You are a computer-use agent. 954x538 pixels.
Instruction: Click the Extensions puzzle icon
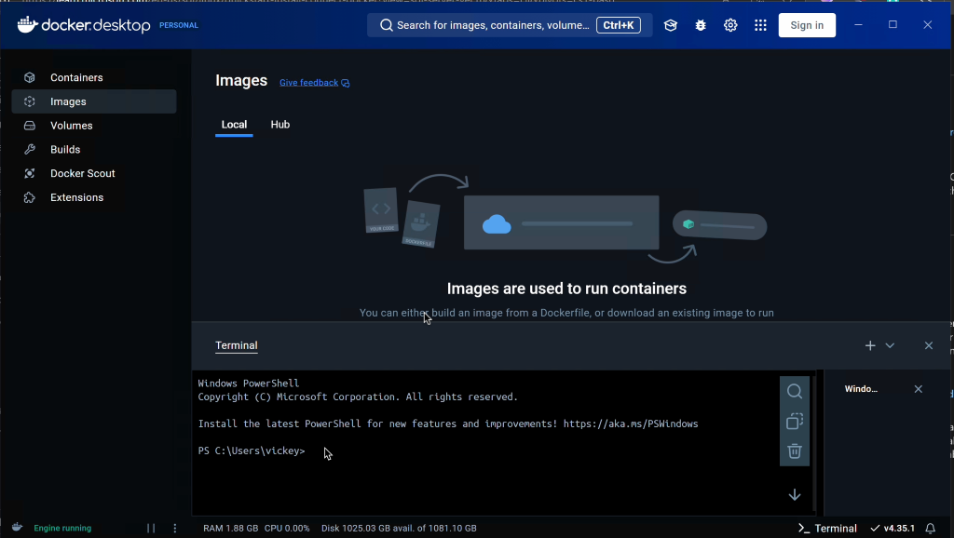point(29,197)
